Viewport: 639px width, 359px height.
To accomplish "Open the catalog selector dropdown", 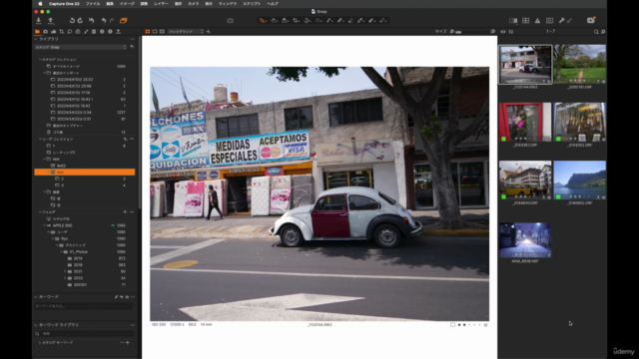I will click(x=81, y=47).
